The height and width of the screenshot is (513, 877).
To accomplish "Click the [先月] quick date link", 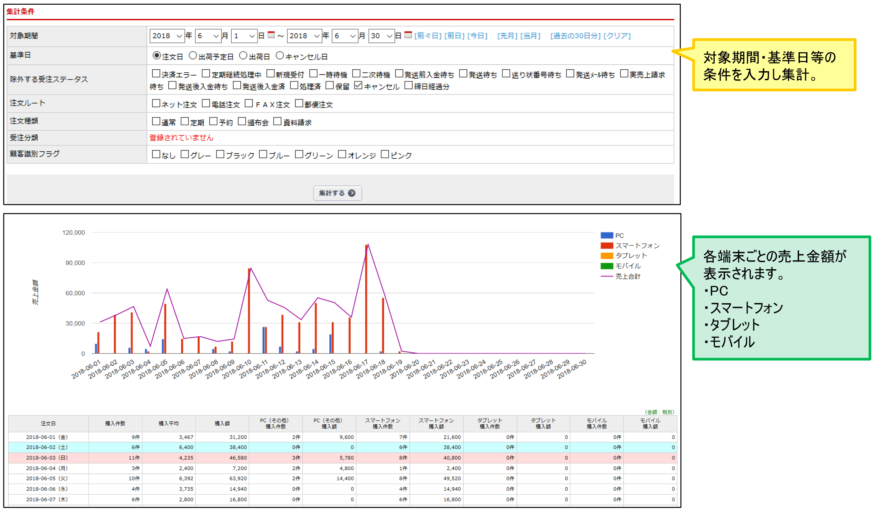I will (x=507, y=36).
